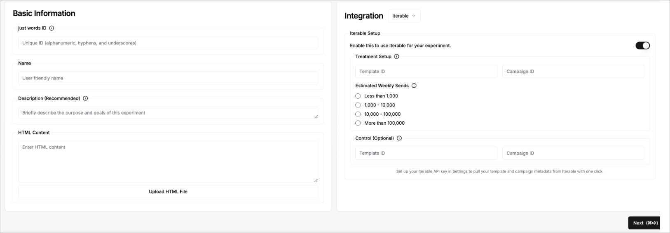Open the Settings link in the footer note
This screenshot has height=233, width=670.
(460, 171)
